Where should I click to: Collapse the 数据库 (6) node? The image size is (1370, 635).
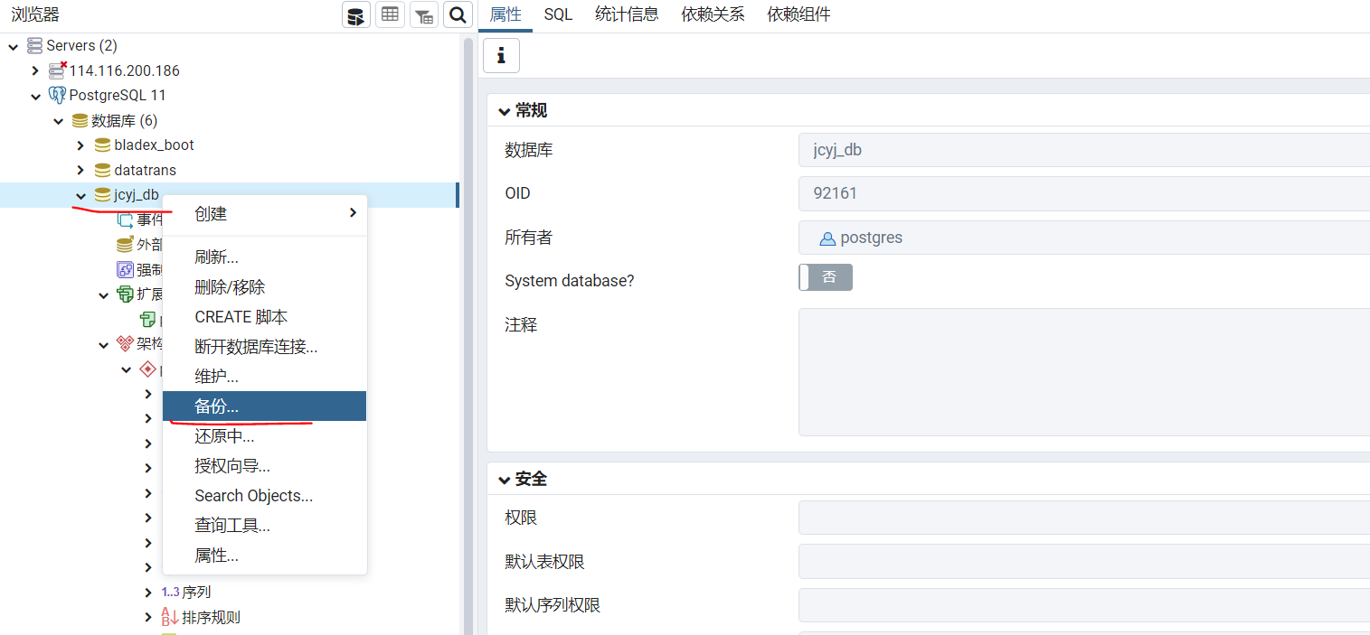pyautogui.click(x=58, y=120)
